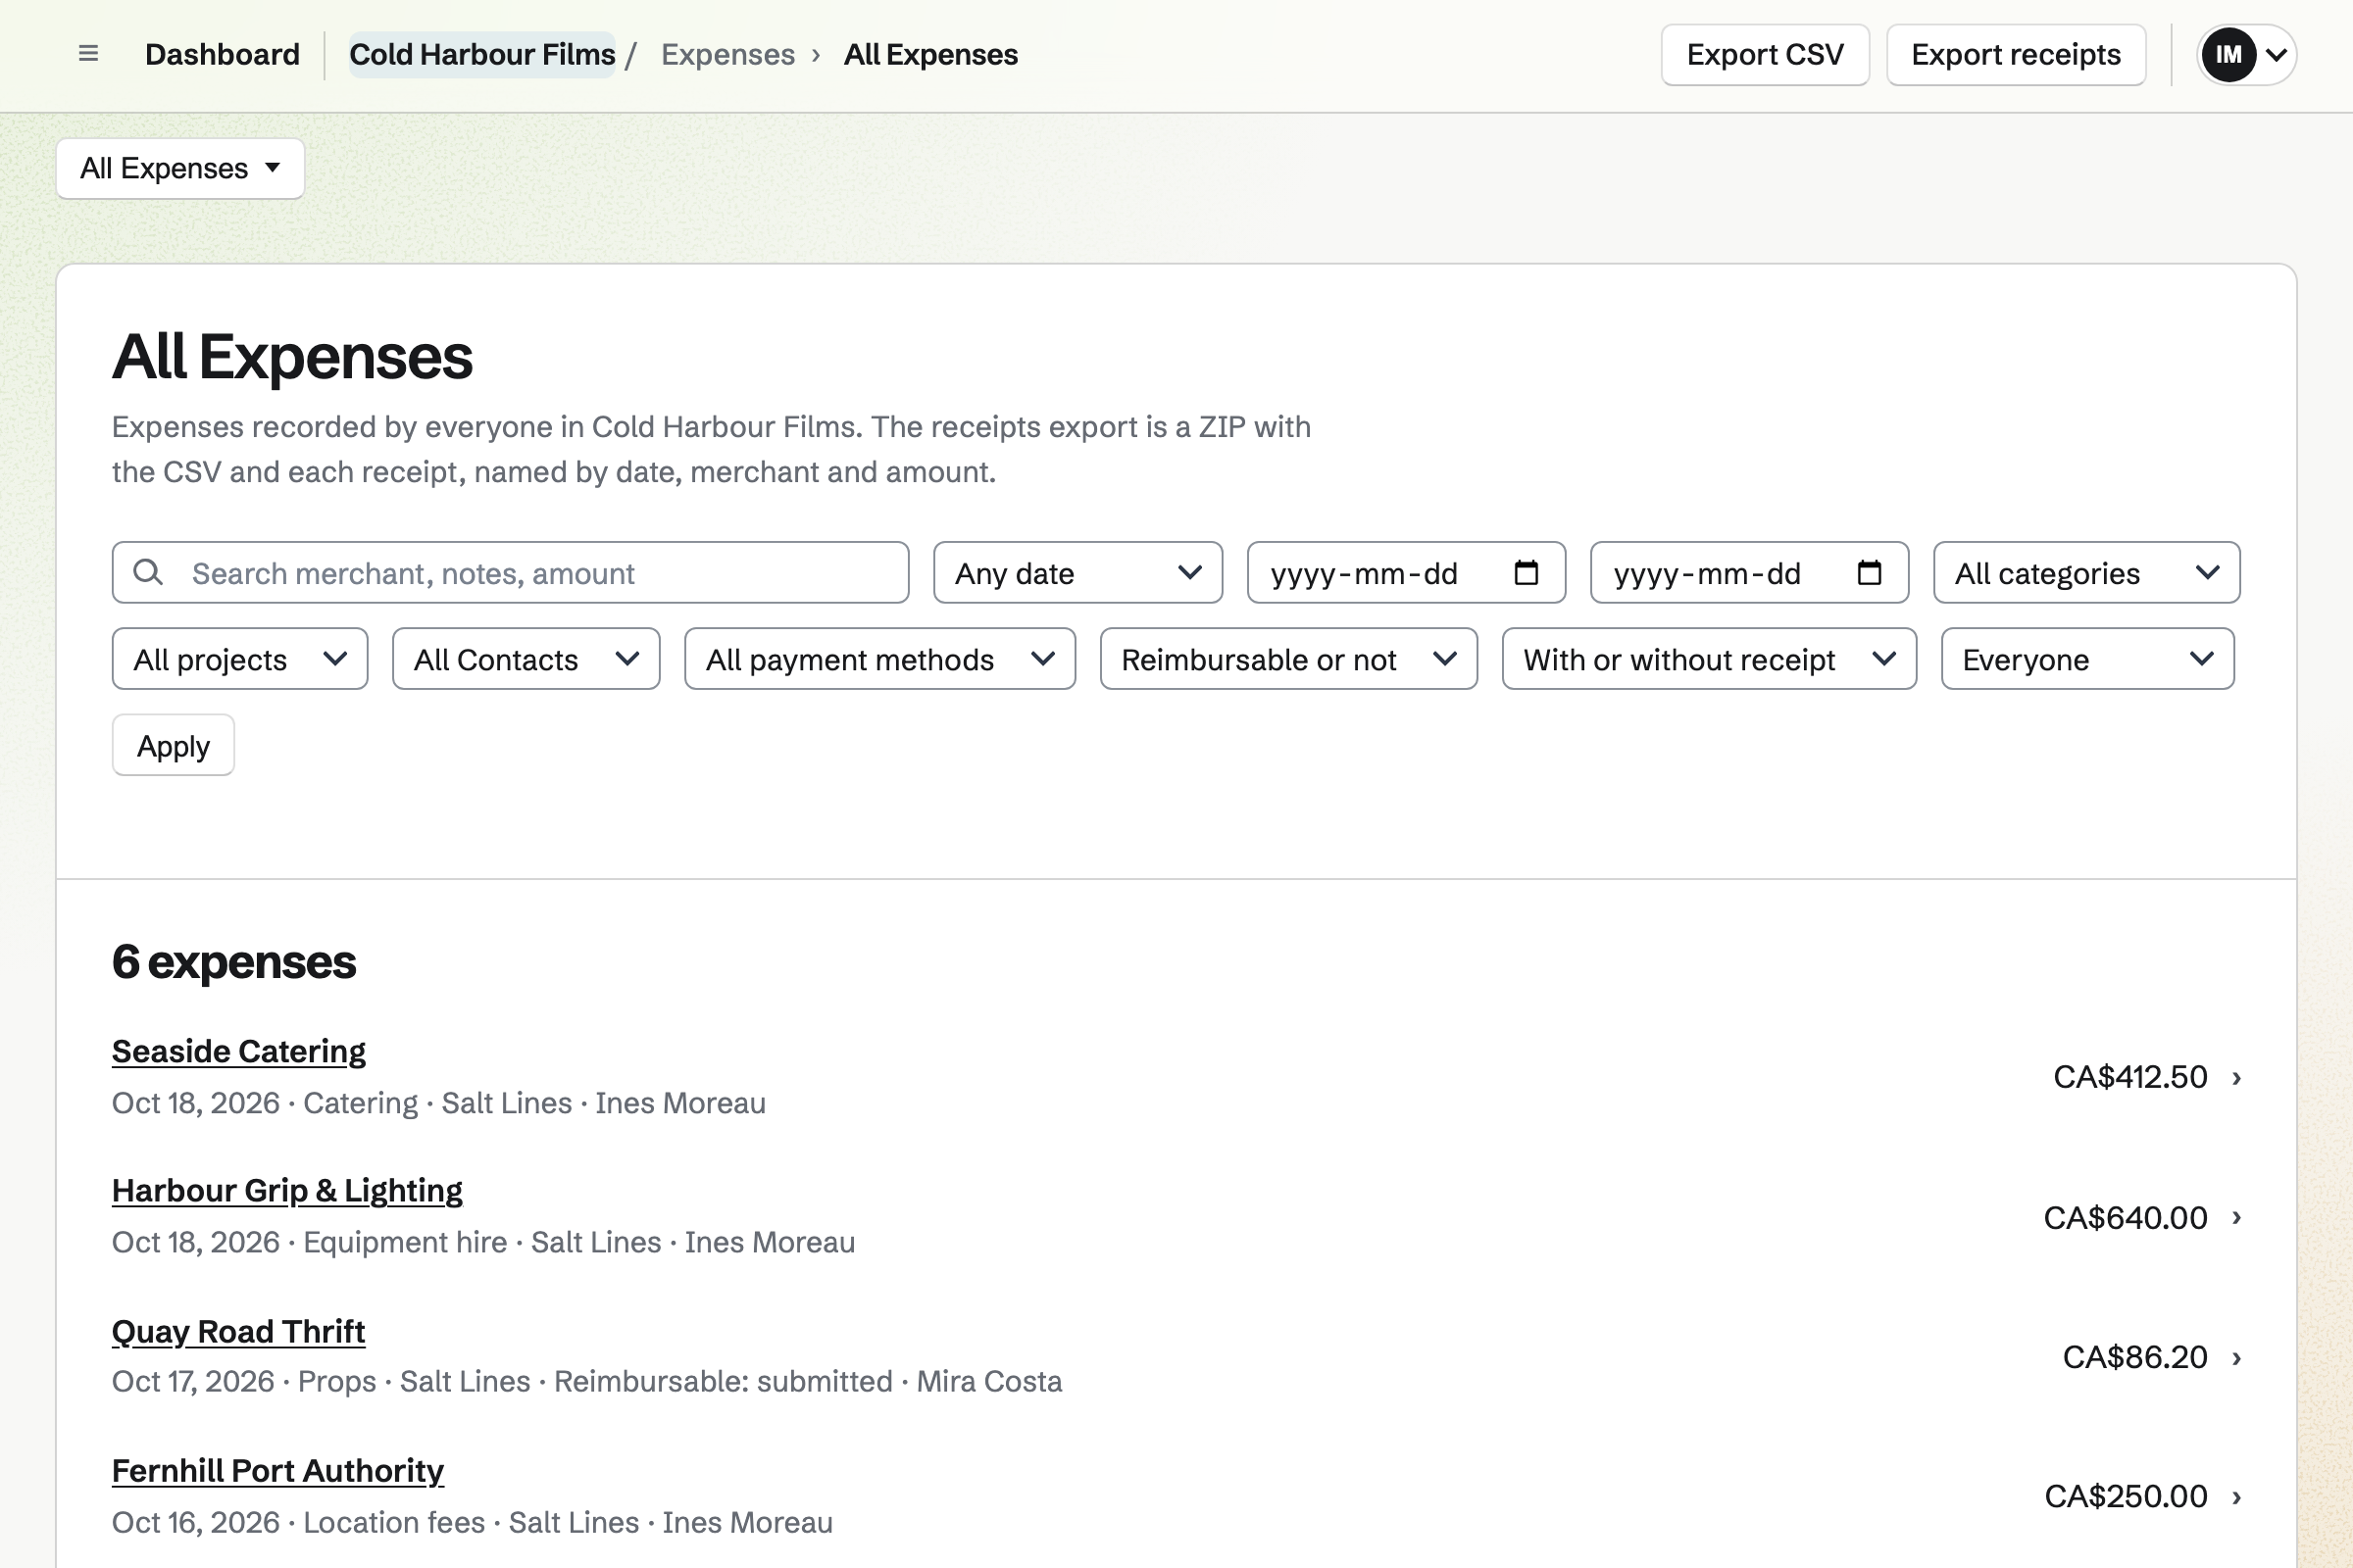The width and height of the screenshot is (2353, 1568).
Task: Expand the All Expenses view selector
Action: (x=180, y=168)
